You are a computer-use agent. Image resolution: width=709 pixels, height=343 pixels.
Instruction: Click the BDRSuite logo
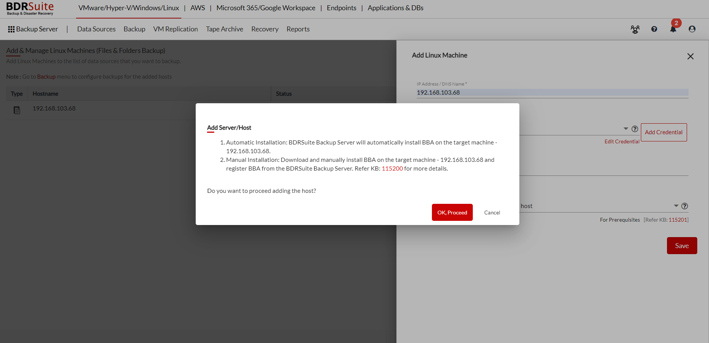tap(30, 9)
